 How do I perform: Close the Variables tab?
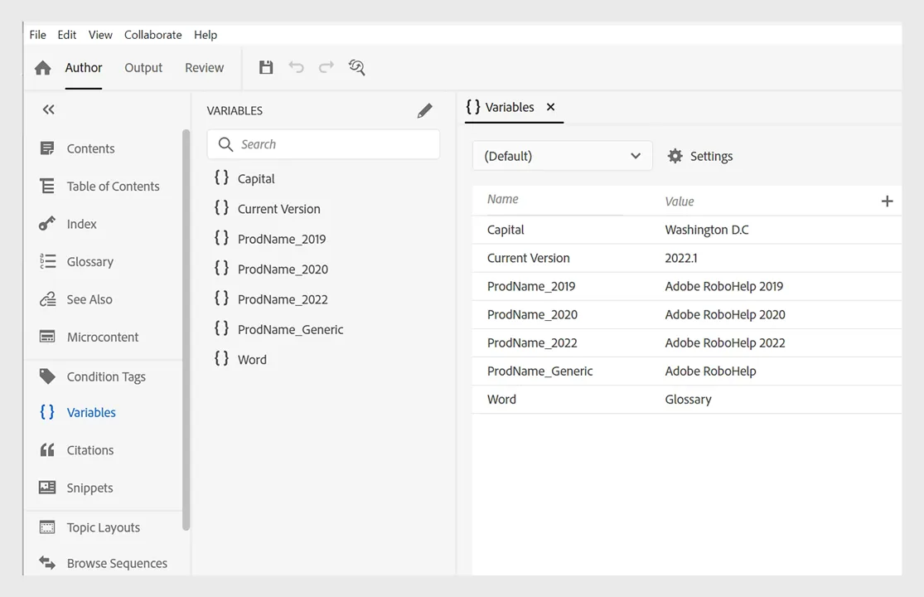[550, 107]
